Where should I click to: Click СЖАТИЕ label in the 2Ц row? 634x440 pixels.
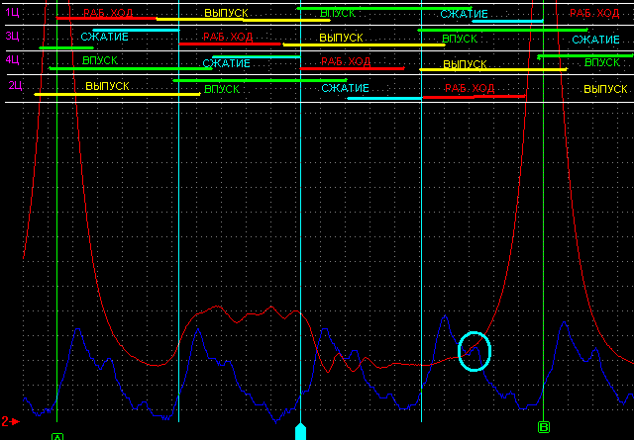point(346,88)
